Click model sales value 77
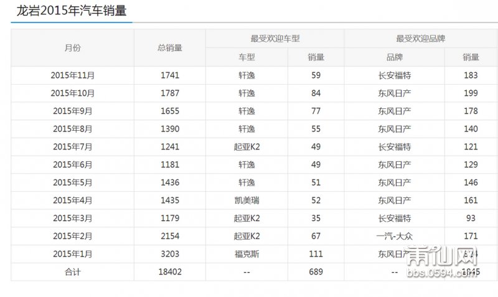This screenshot has width=498, height=297. click(x=316, y=111)
